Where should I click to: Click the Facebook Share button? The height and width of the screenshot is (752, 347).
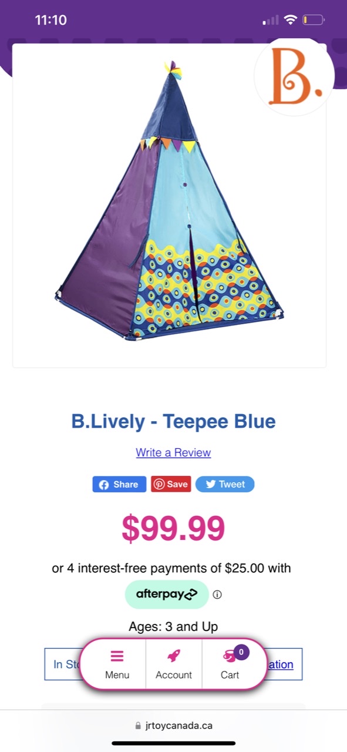click(119, 484)
